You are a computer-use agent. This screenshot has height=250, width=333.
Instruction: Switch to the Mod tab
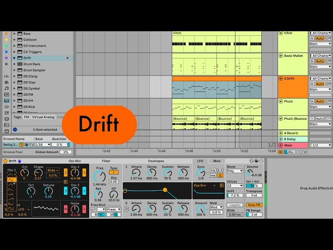click(x=216, y=161)
